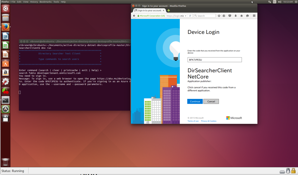Open Ubuntu Software Center icon
Screen dimensions: 298x175
[x=5, y=63]
